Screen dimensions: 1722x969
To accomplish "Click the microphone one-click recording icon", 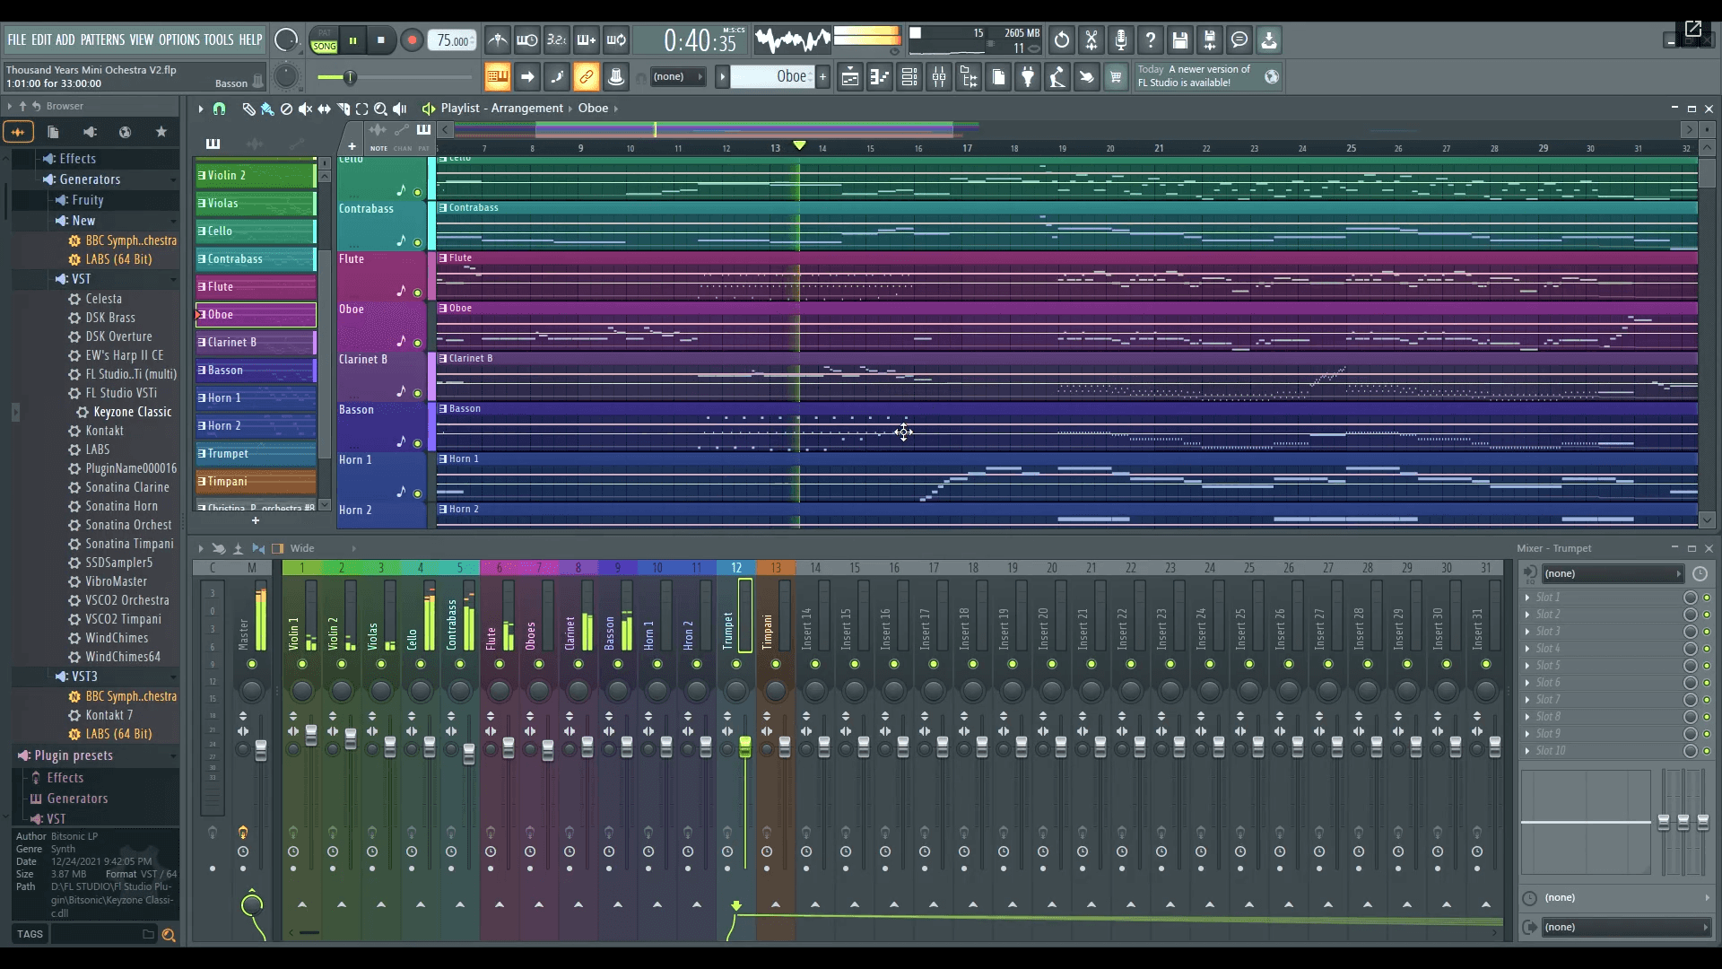I will (x=1121, y=40).
